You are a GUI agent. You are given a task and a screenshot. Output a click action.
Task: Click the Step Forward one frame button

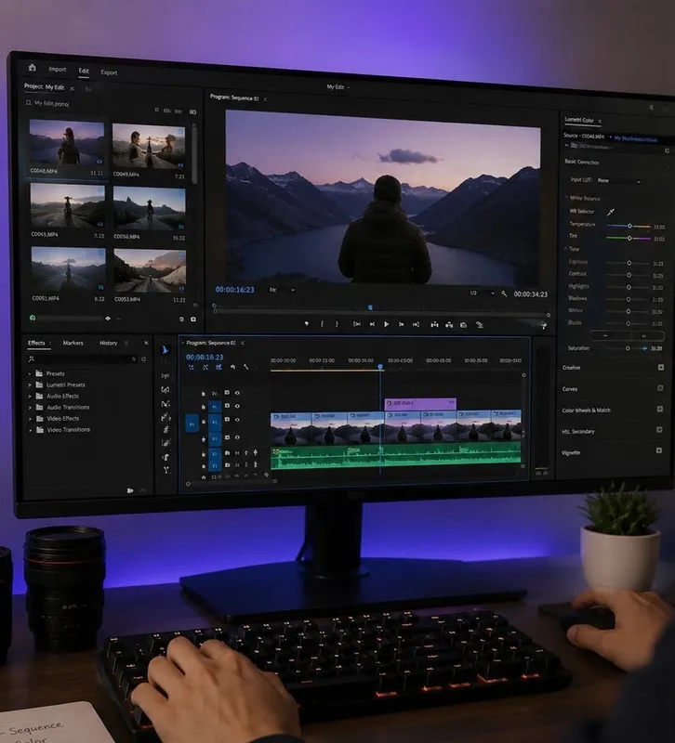click(x=401, y=324)
